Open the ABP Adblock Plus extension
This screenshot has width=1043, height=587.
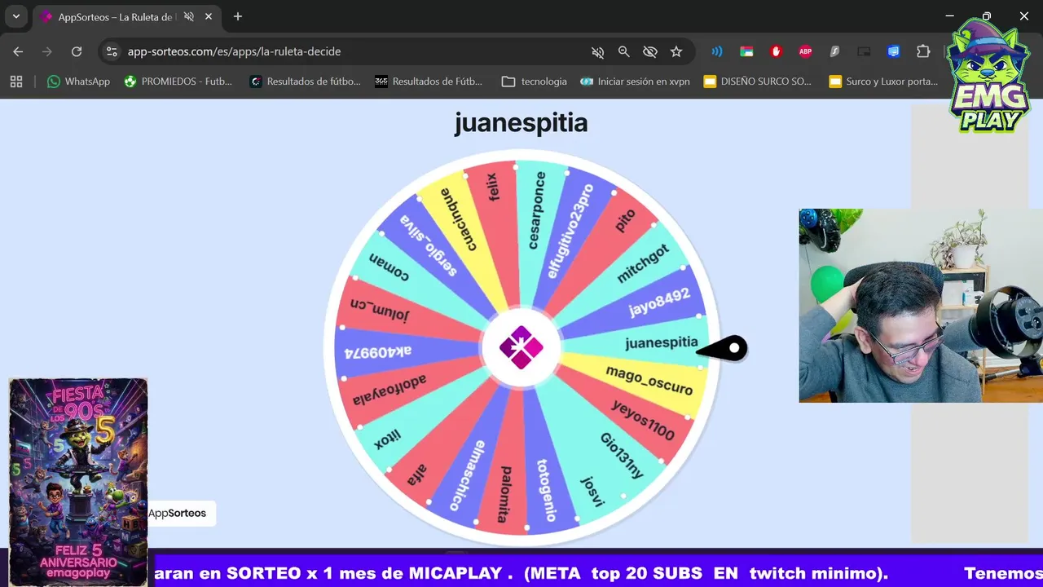pyautogui.click(x=805, y=51)
